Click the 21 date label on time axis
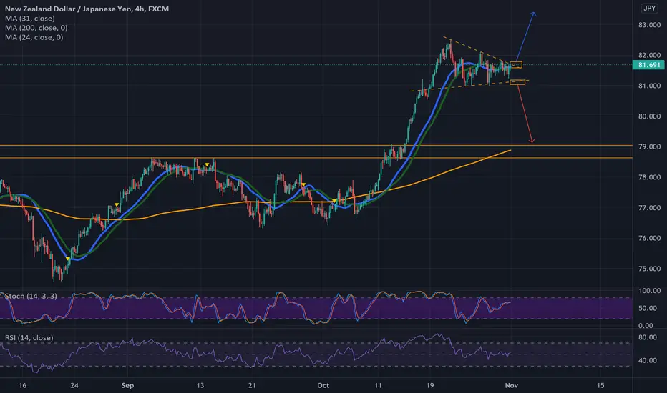Screen dimensions: 667x393 [x=252, y=385]
